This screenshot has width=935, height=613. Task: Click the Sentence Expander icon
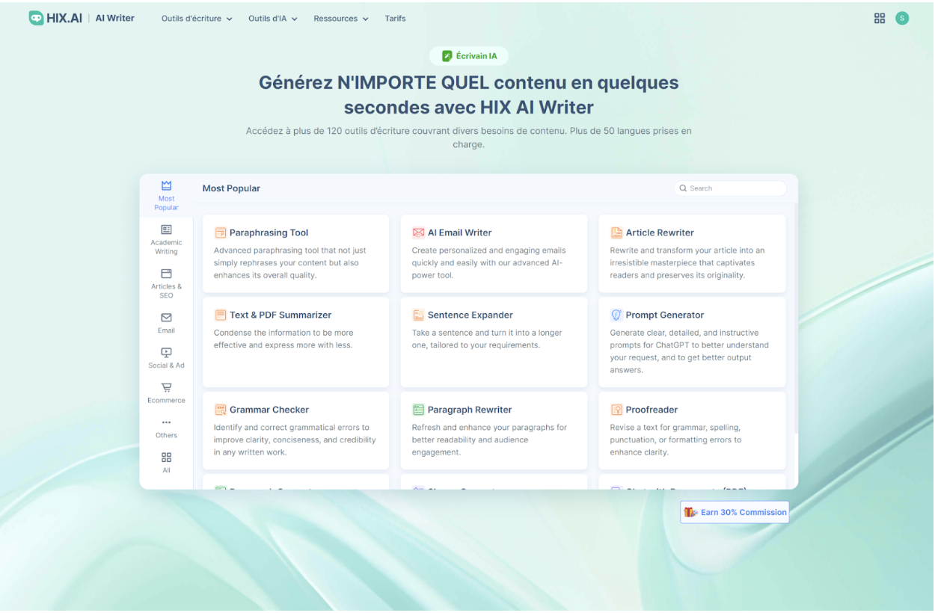pyautogui.click(x=418, y=315)
